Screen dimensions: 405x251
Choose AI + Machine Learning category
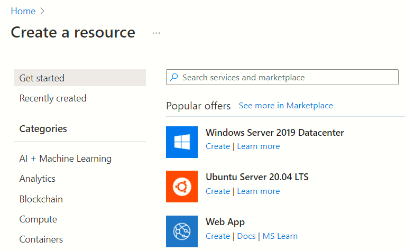click(x=66, y=159)
